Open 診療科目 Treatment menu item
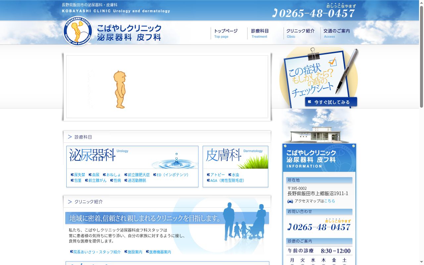The height and width of the screenshot is (265, 424). 260,33
